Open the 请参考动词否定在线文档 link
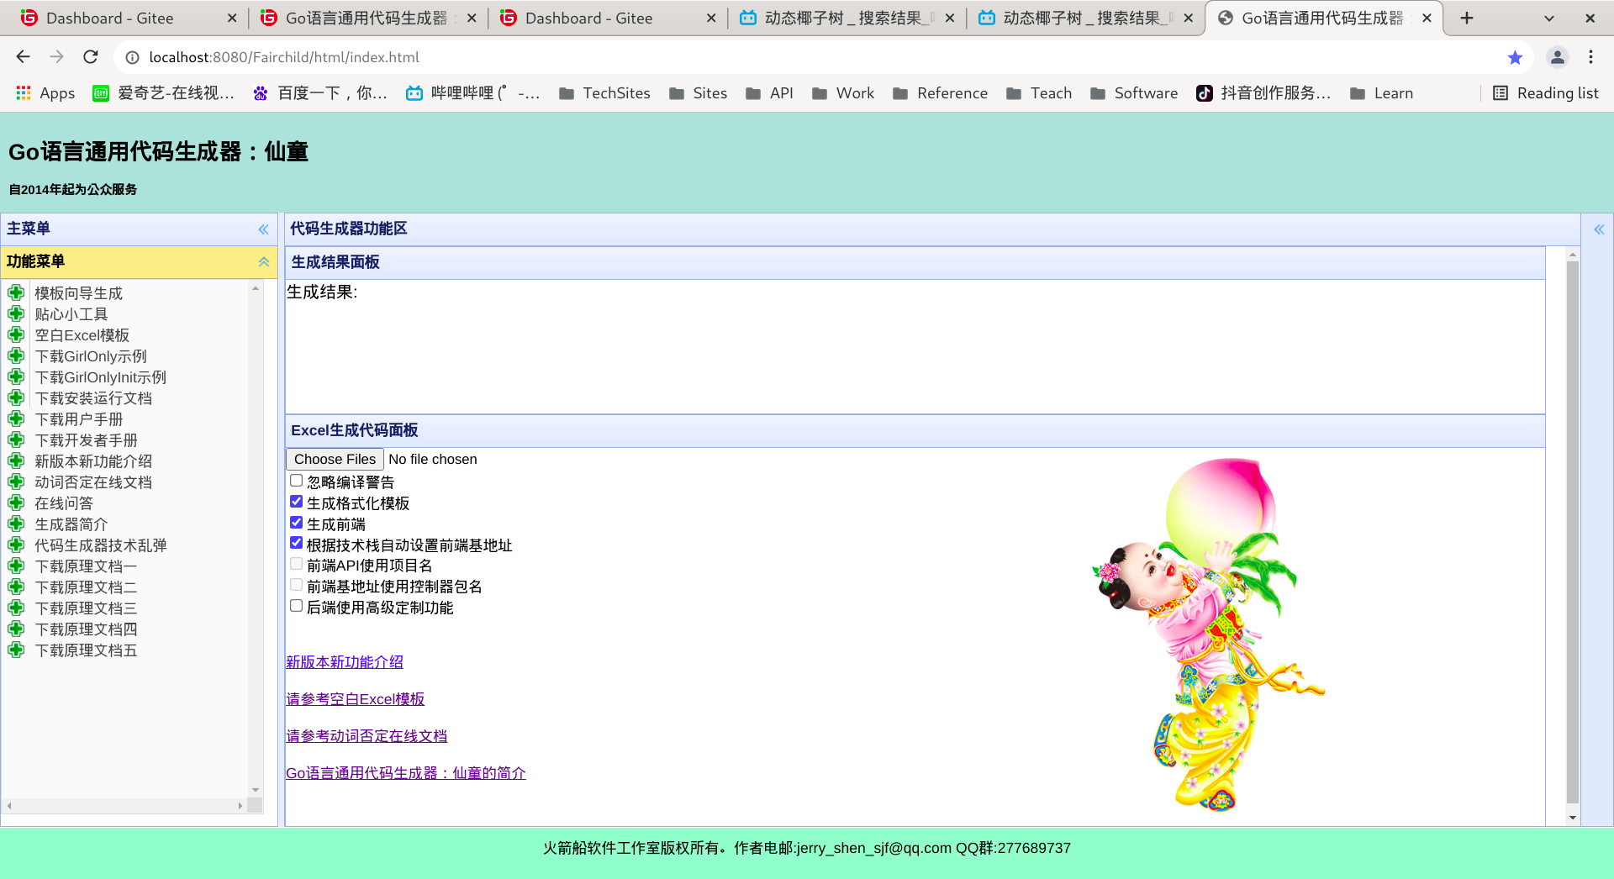This screenshot has width=1614, height=879. tap(367, 736)
